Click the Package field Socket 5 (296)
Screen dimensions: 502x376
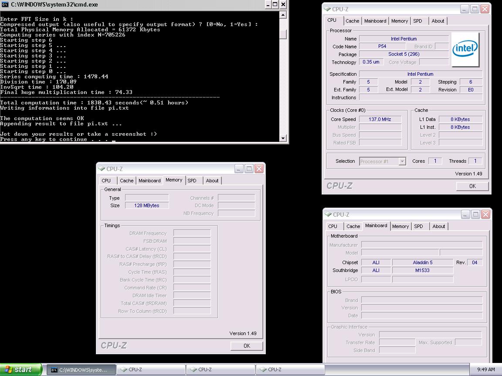point(404,54)
